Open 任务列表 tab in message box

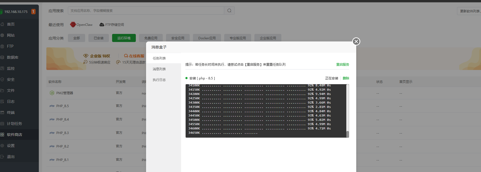[164, 58]
